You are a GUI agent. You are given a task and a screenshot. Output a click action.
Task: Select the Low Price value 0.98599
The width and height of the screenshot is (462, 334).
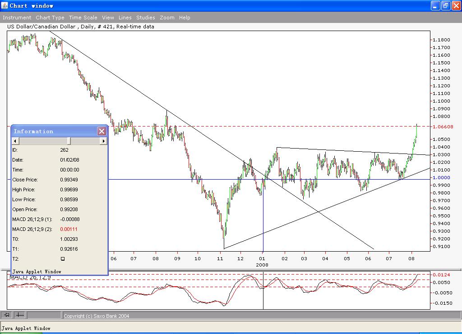tap(69, 199)
